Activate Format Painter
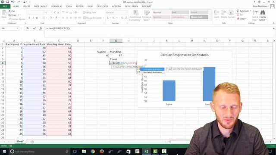The height and width of the screenshot is (155, 276). [x=17, y=19]
